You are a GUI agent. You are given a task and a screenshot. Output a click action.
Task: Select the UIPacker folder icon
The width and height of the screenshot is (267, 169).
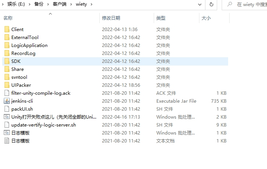pos(7,85)
